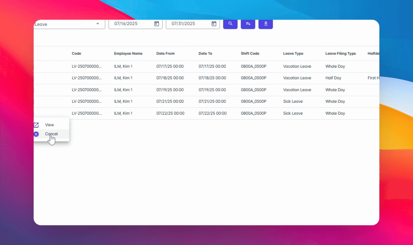
Task: Open calendar picker for 07/16/2025
Action: click(x=157, y=24)
